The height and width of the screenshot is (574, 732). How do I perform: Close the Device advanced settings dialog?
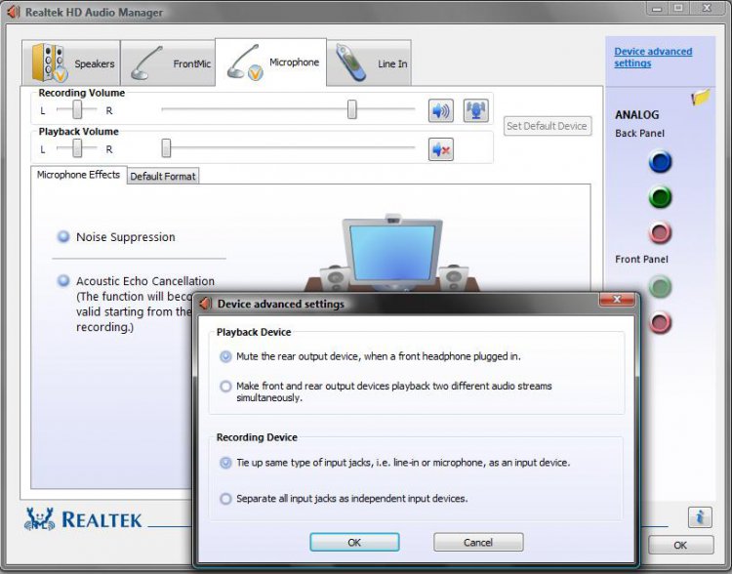[x=617, y=300]
